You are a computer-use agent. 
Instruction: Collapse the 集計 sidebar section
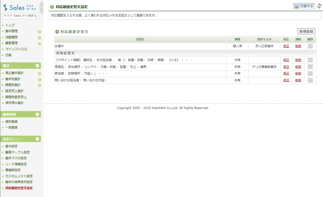[x=37, y=66]
